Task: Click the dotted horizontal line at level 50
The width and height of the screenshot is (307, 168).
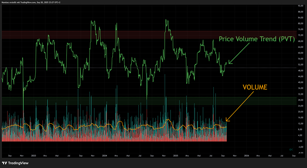Action: coord(138,68)
